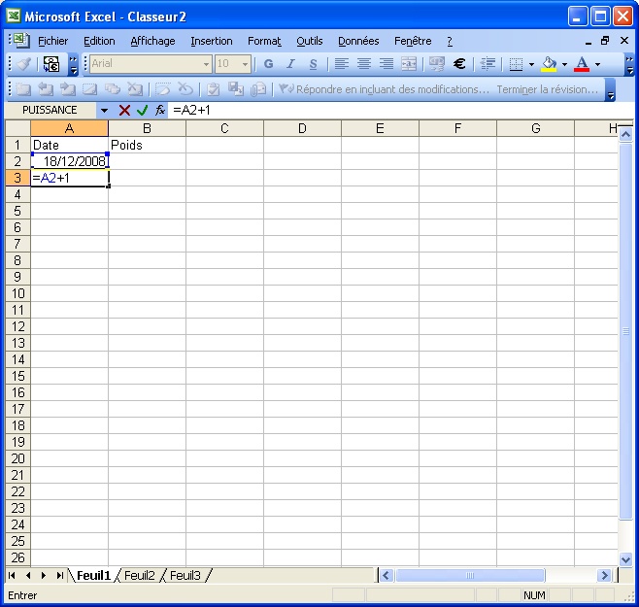The height and width of the screenshot is (607, 639).
Task: Click vertical scrollbar down arrow
Action: point(625,559)
